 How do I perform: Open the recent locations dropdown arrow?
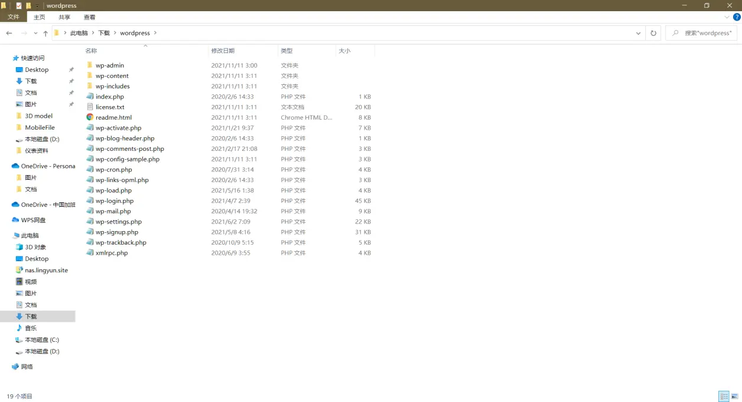pos(35,34)
